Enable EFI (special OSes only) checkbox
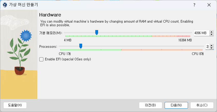 (41, 59)
